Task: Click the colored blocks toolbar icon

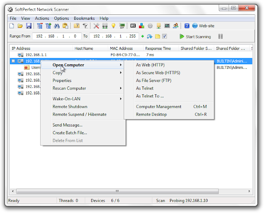Action: [141, 26]
